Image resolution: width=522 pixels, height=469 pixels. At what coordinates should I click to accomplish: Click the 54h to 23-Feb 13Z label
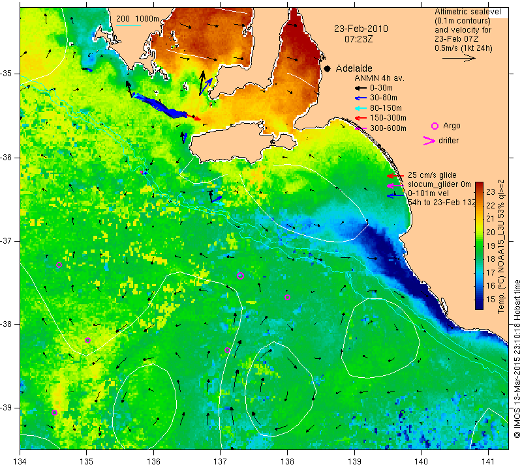click(x=442, y=203)
